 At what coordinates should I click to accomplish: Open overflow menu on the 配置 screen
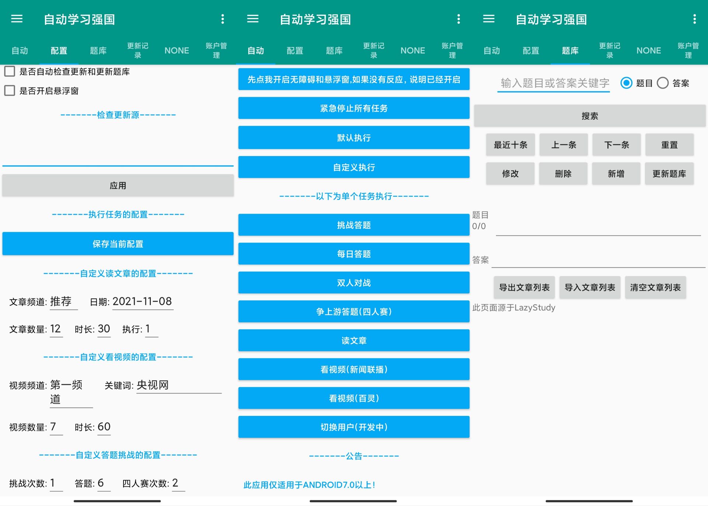coord(222,19)
